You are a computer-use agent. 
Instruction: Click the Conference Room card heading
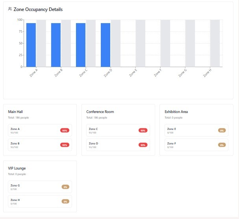(100, 112)
